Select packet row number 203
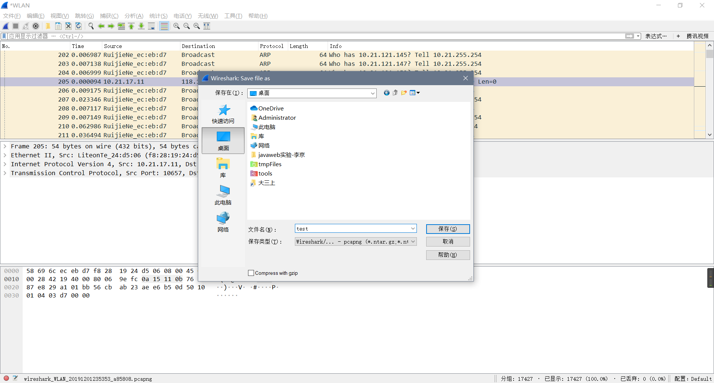This screenshot has width=714, height=383. 347,64
